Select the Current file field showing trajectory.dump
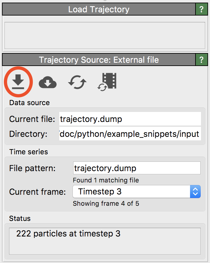 (130, 119)
